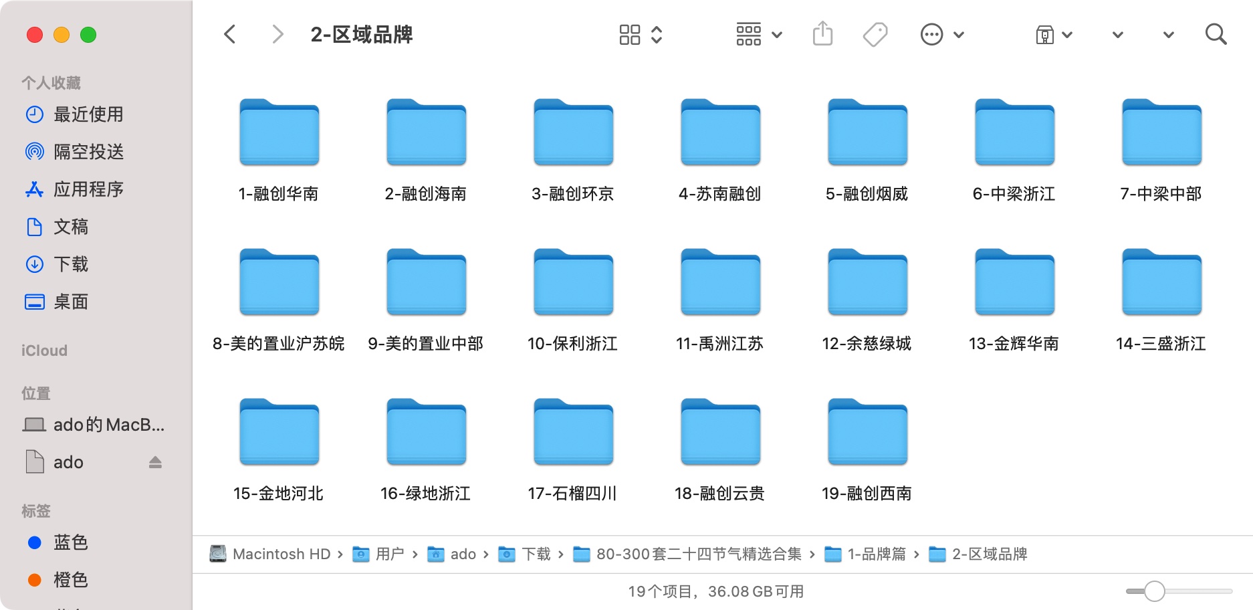Open the AirDrop section in sidebar
Image resolution: width=1253 pixels, height=610 pixels.
click(x=88, y=152)
